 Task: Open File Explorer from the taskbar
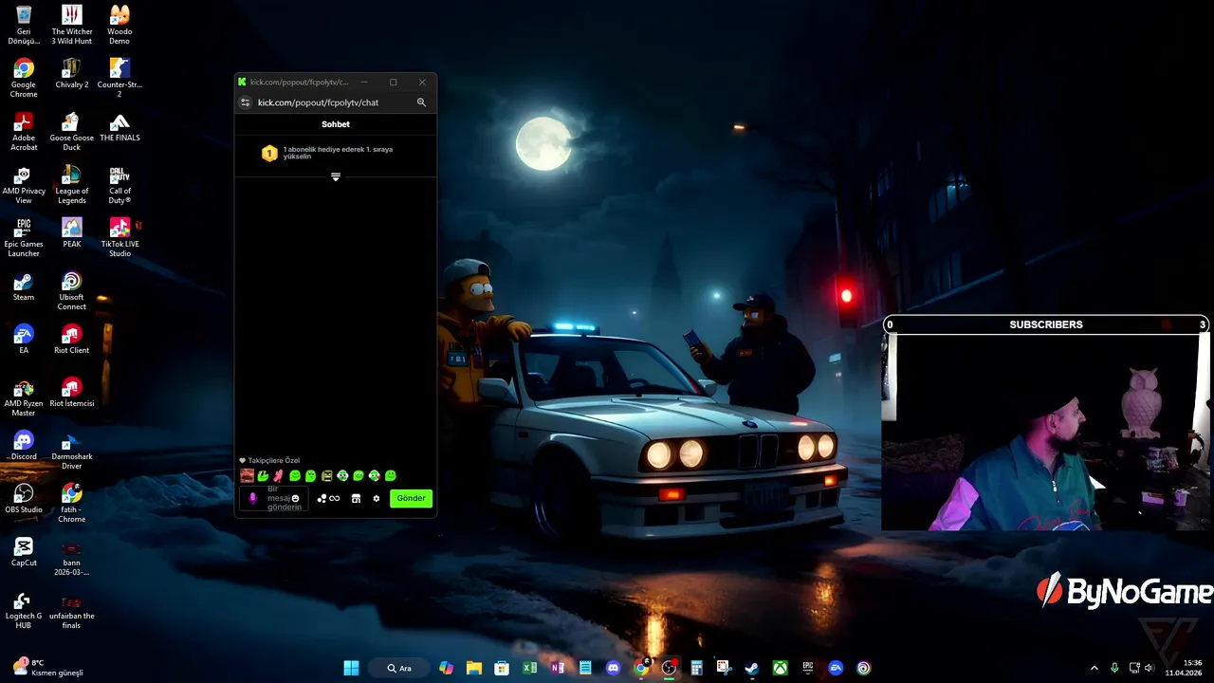tap(474, 668)
